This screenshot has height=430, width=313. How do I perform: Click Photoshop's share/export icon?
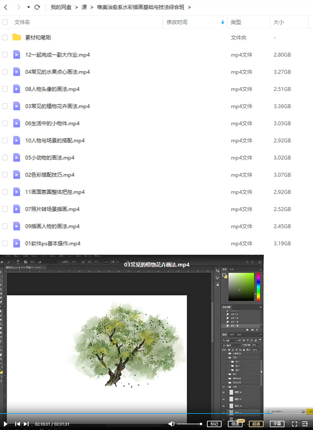260,262
